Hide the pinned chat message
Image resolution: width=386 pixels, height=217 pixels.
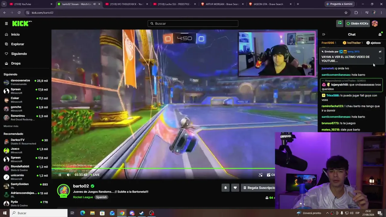(x=380, y=52)
